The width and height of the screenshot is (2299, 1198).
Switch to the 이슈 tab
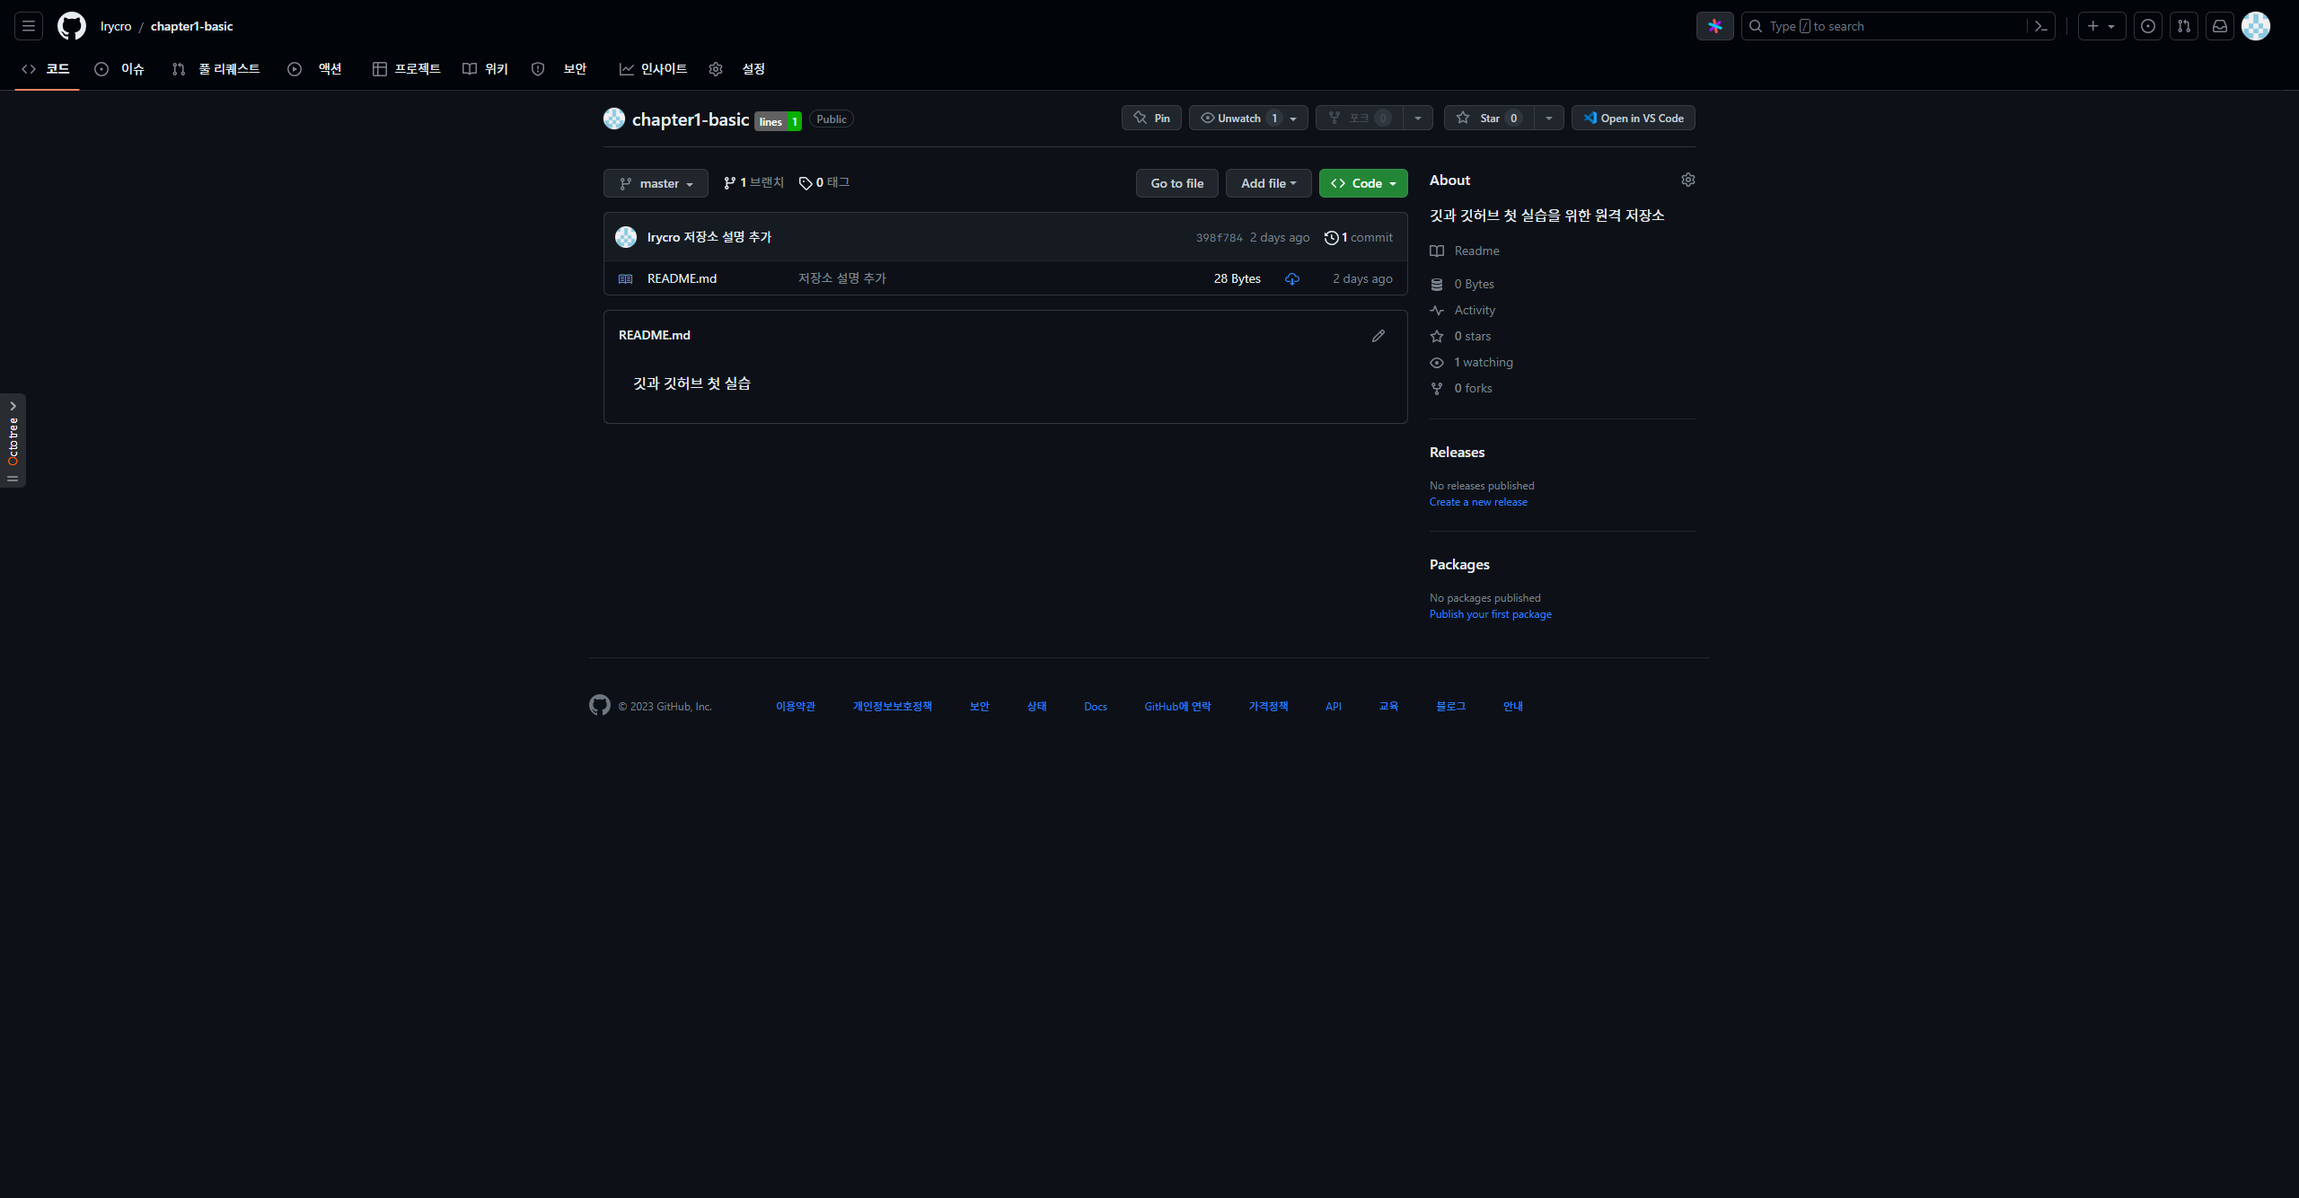[120, 69]
